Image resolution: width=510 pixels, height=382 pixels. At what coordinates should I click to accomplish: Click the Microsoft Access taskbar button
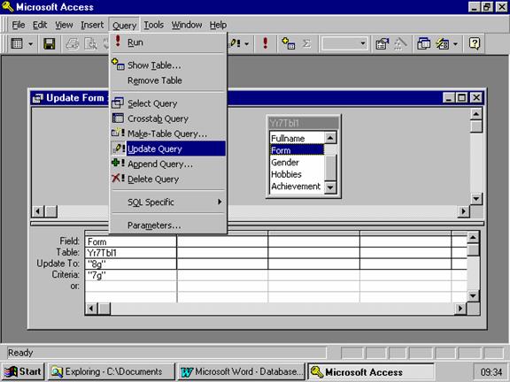pyautogui.click(x=370, y=371)
